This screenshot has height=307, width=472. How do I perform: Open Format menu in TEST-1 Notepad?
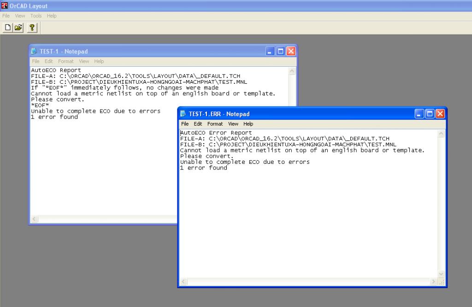[65, 61]
